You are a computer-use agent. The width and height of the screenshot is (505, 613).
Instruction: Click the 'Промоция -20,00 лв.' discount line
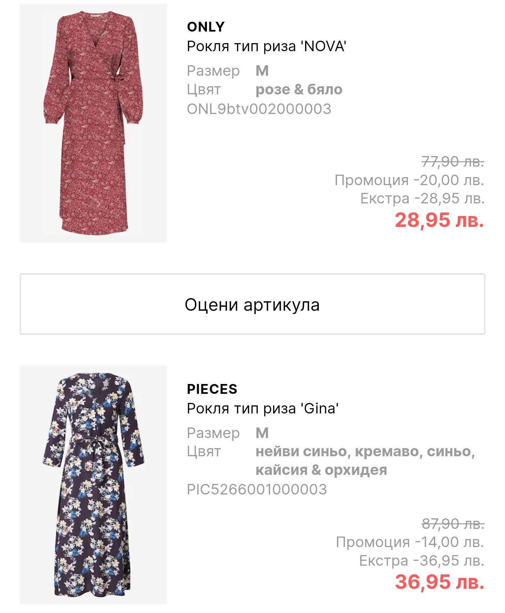click(409, 180)
